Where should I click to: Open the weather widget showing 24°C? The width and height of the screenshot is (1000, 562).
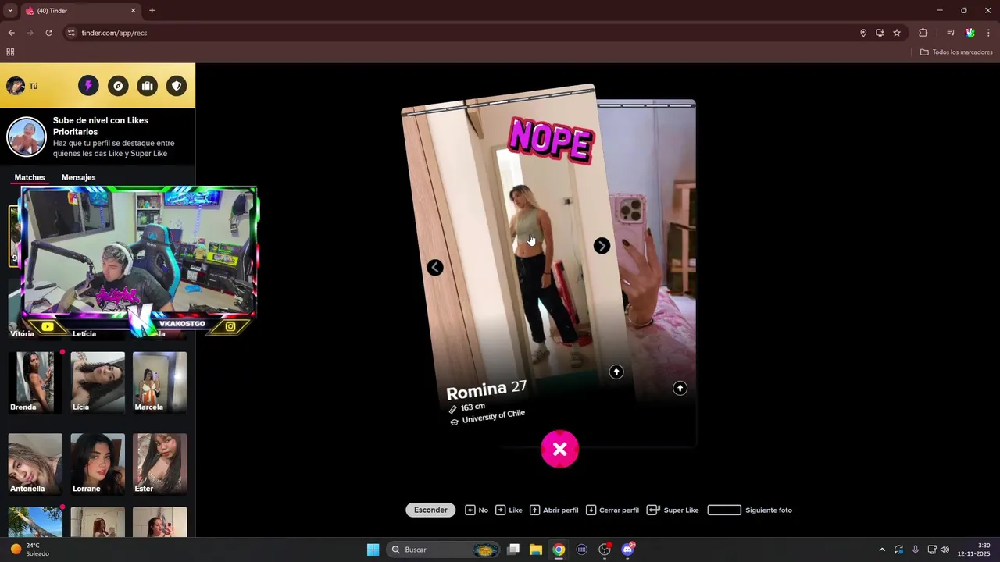[30, 550]
